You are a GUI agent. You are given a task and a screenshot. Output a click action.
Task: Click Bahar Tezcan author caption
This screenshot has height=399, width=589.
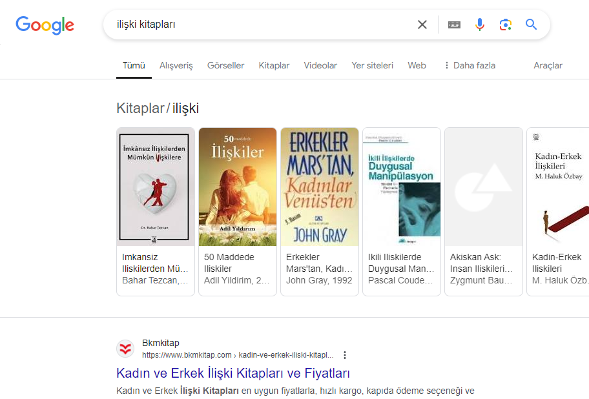(x=155, y=280)
